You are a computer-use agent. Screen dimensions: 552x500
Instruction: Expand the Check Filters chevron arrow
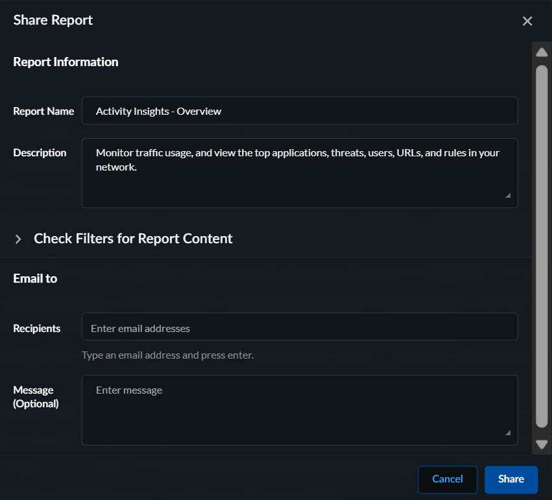[18, 239]
